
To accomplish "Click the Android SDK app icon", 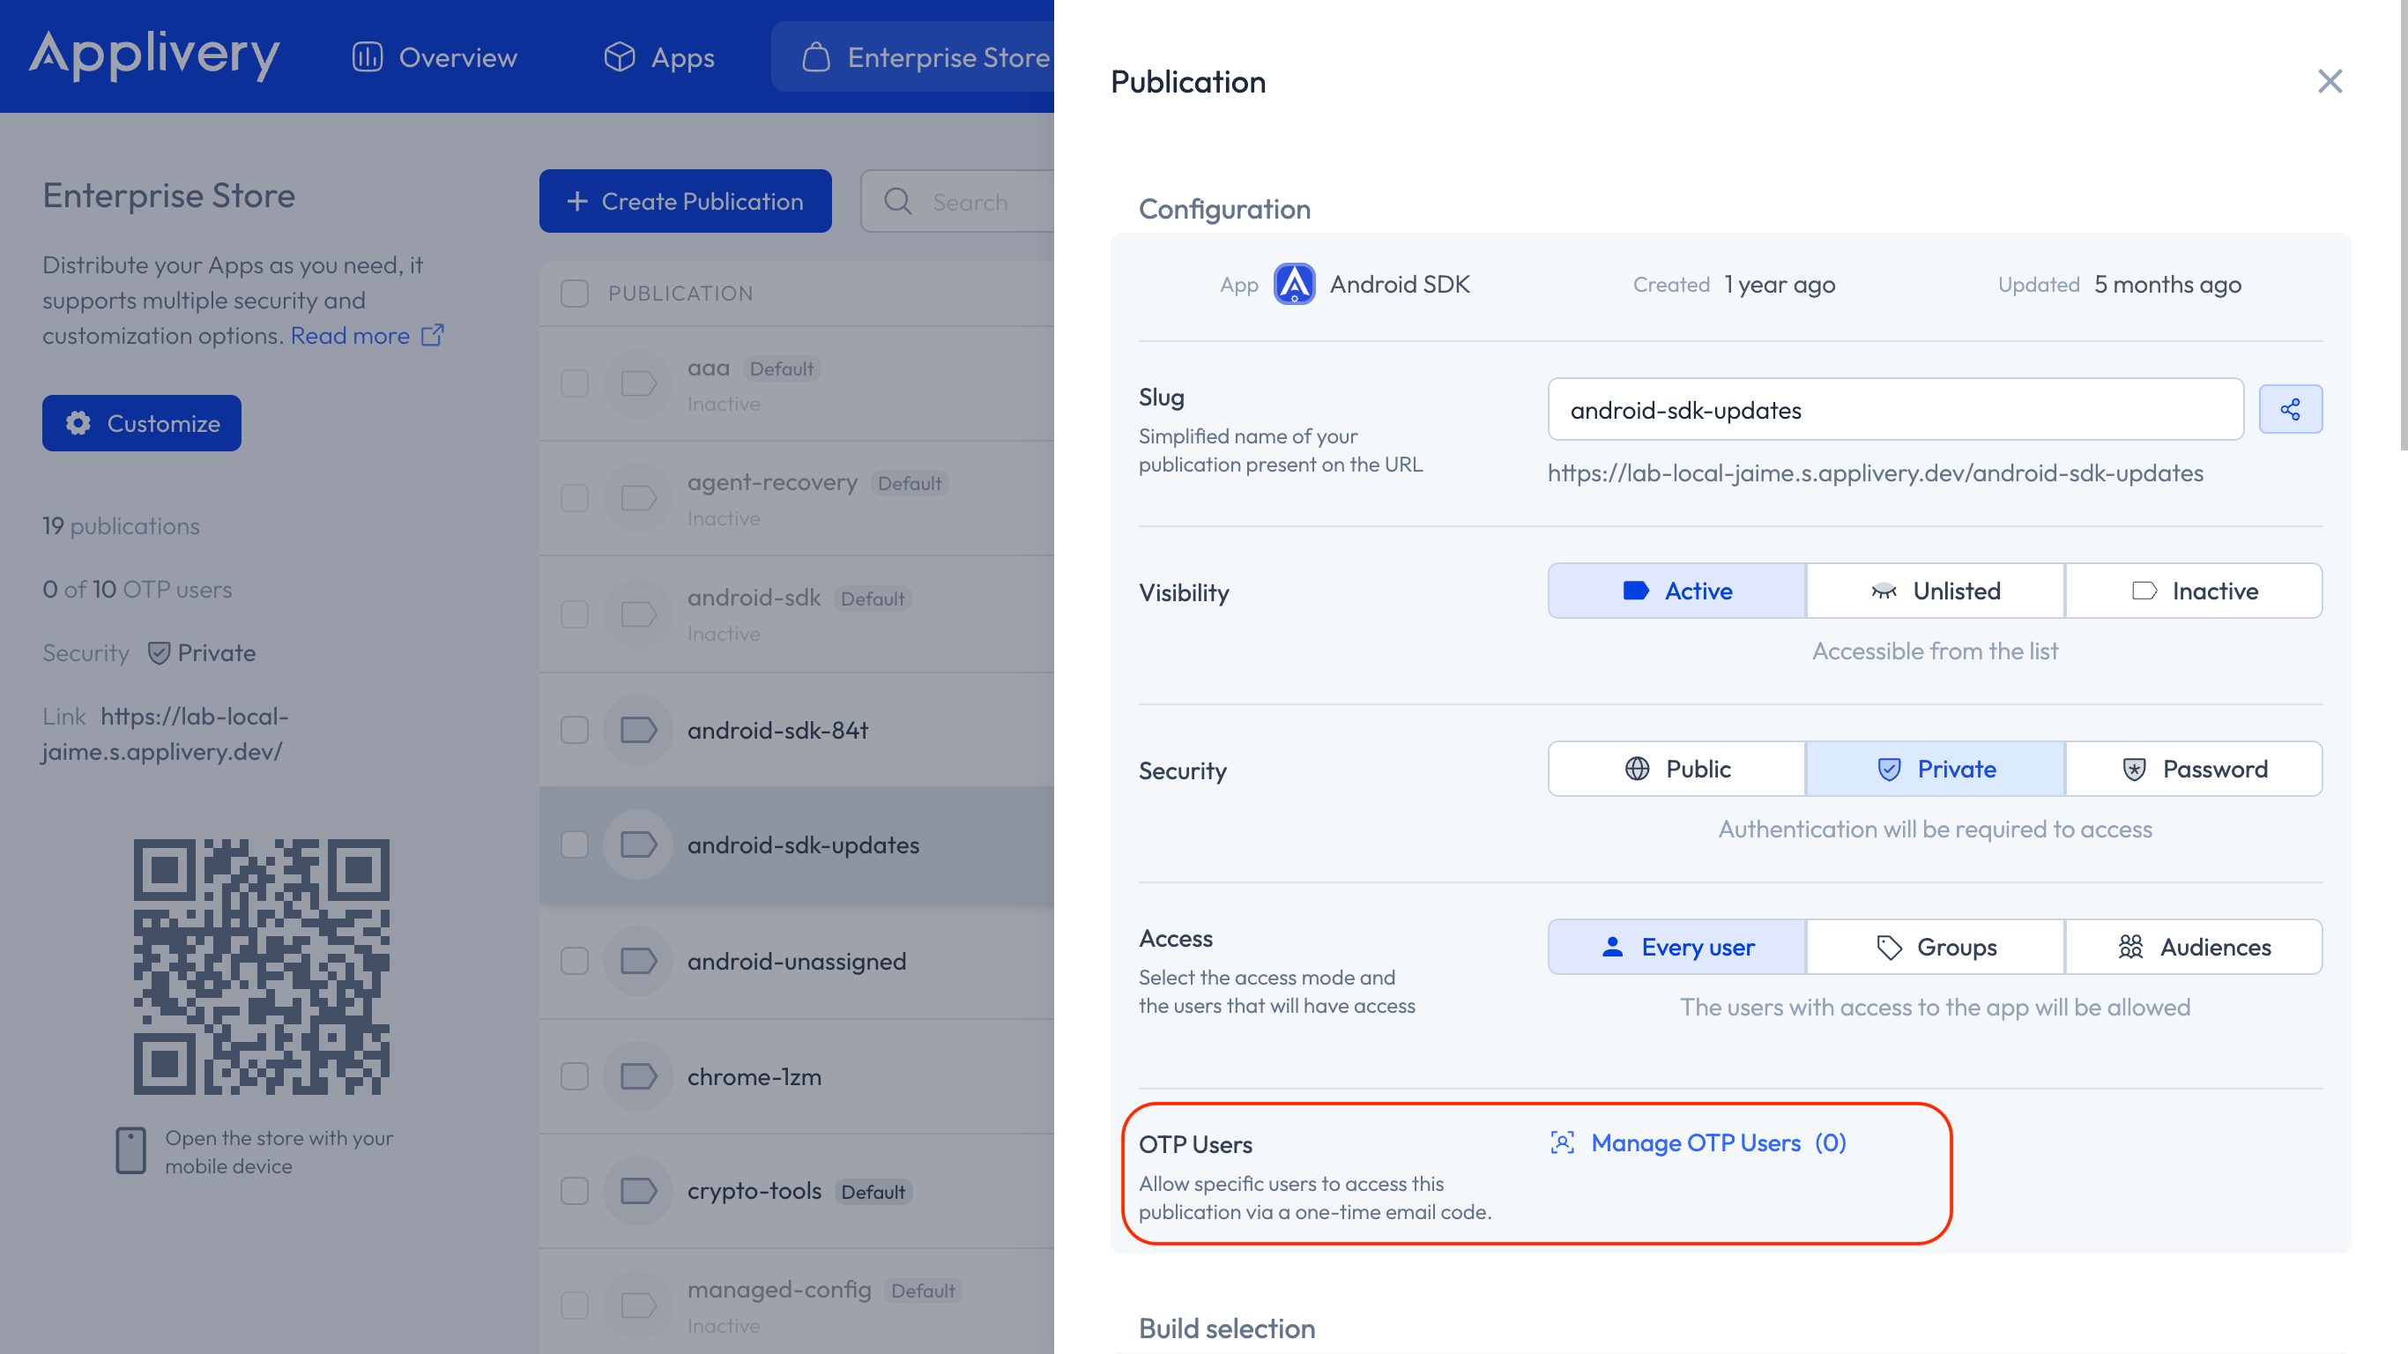I will pyautogui.click(x=1294, y=284).
